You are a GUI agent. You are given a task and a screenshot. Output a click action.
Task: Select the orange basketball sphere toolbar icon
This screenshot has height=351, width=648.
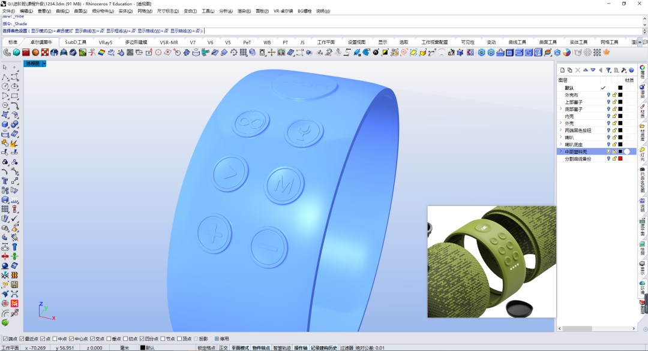(x=35, y=52)
